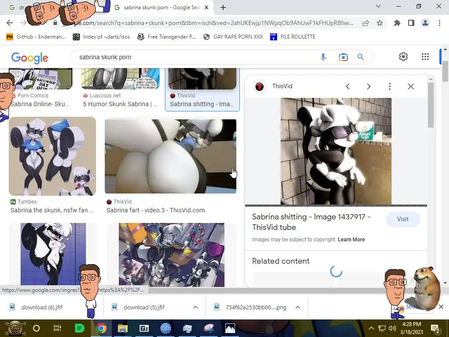Screen dimensions: 449x337
Task: Open Chrome's three-dot menu
Action: coord(439,23)
